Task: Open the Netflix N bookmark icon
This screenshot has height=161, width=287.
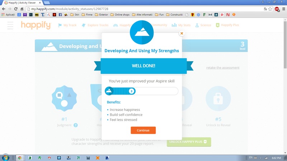Action: click(x=228, y=15)
